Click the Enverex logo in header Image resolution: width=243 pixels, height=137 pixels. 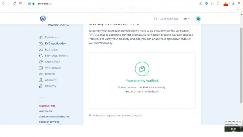coord(43,19)
